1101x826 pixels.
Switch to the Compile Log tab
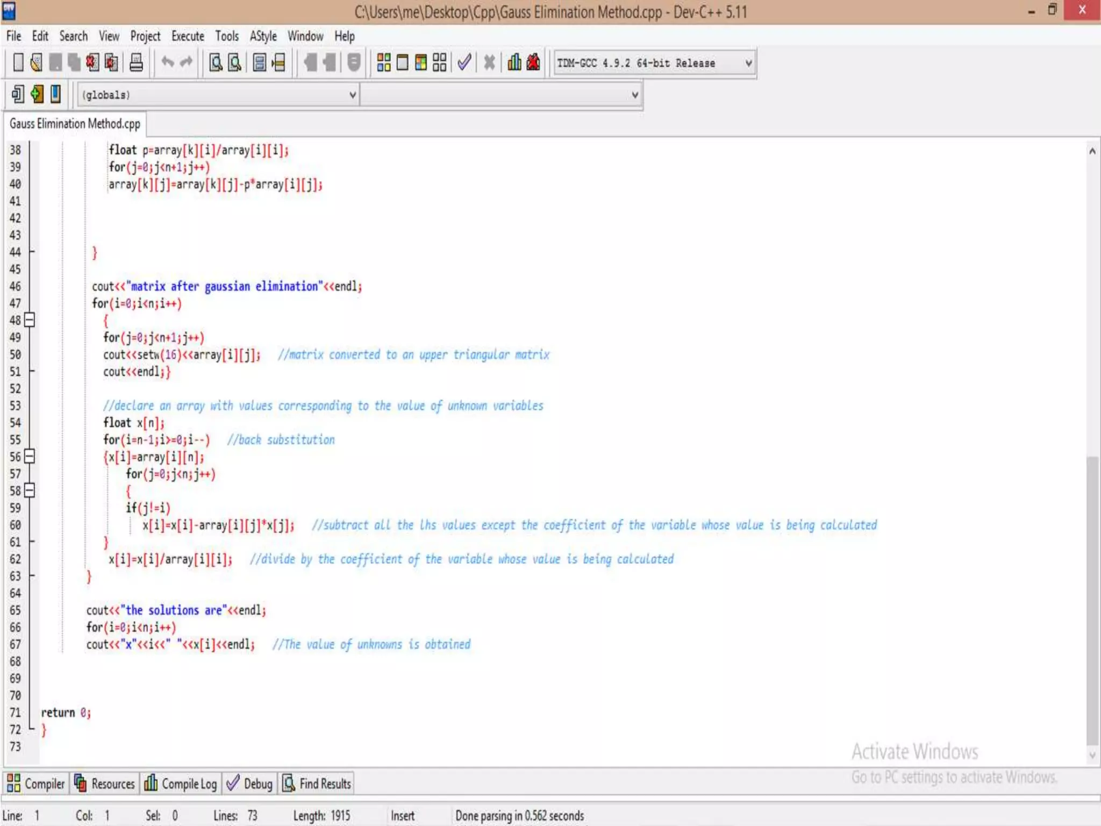181,784
